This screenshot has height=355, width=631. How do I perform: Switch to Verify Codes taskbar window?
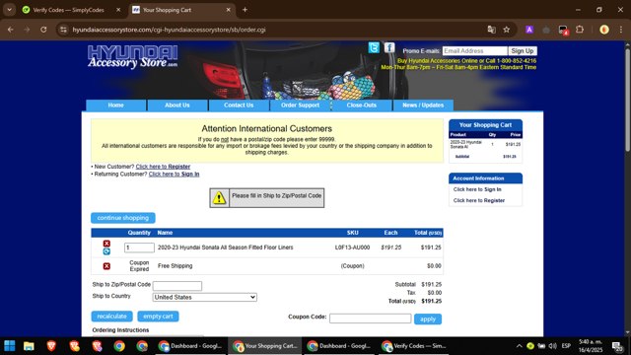[x=415, y=346]
